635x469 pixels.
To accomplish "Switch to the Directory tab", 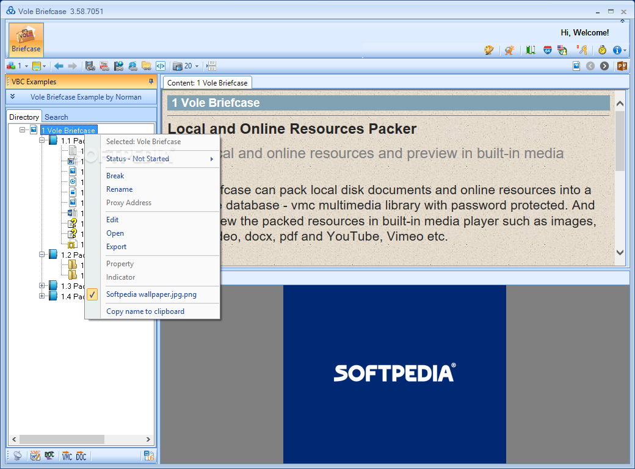I will (x=24, y=117).
